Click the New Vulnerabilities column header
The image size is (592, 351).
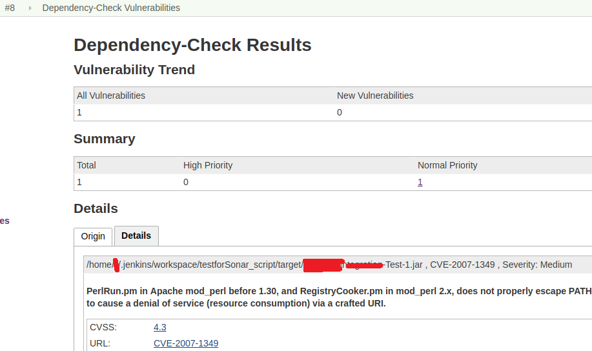tap(375, 95)
